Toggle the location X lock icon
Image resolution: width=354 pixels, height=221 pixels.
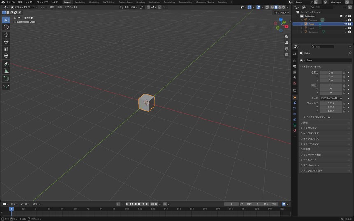tap(344, 73)
